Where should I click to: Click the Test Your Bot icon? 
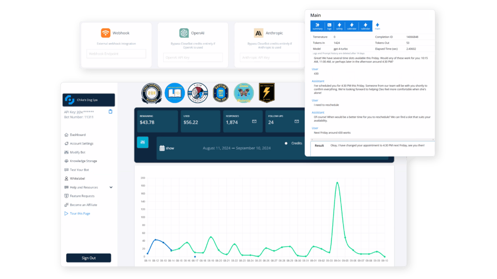click(66, 170)
